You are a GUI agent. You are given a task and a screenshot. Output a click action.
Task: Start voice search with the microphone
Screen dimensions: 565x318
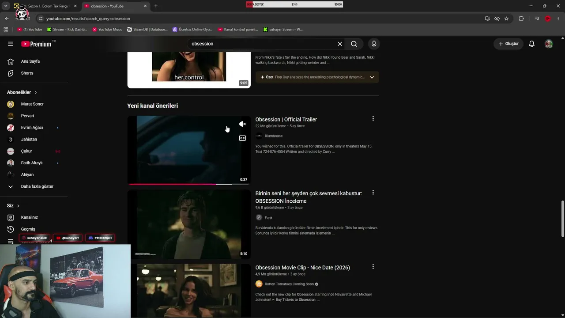pyautogui.click(x=374, y=44)
